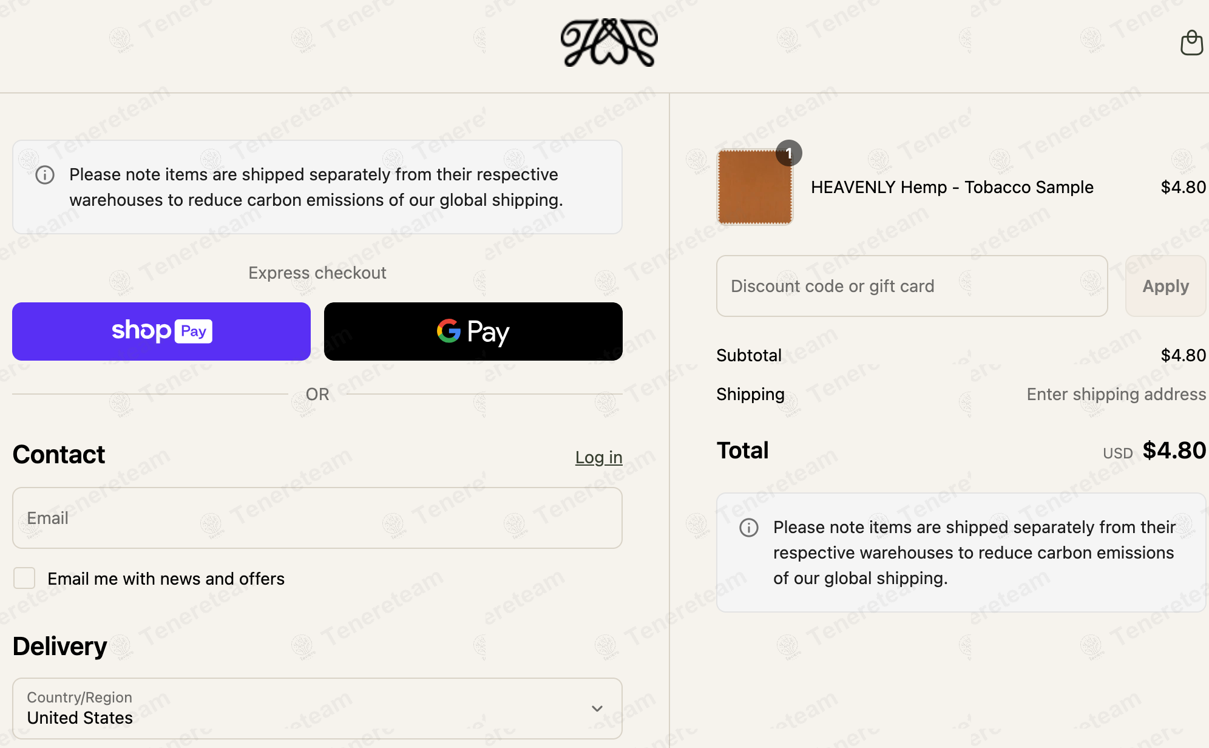Expand the region list using the chevron arrow
The width and height of the screenshot is (1209, 748).
point(597,709)
